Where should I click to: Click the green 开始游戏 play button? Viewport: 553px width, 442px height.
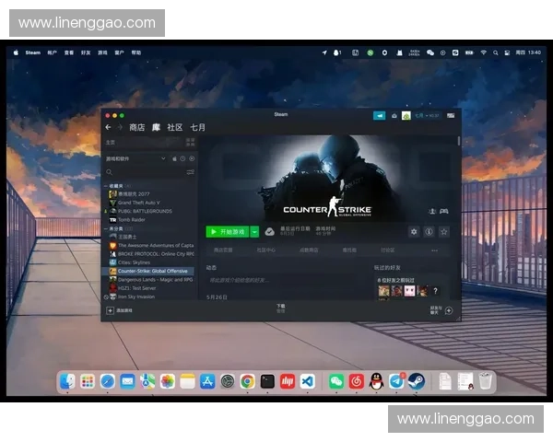(227, 232)
